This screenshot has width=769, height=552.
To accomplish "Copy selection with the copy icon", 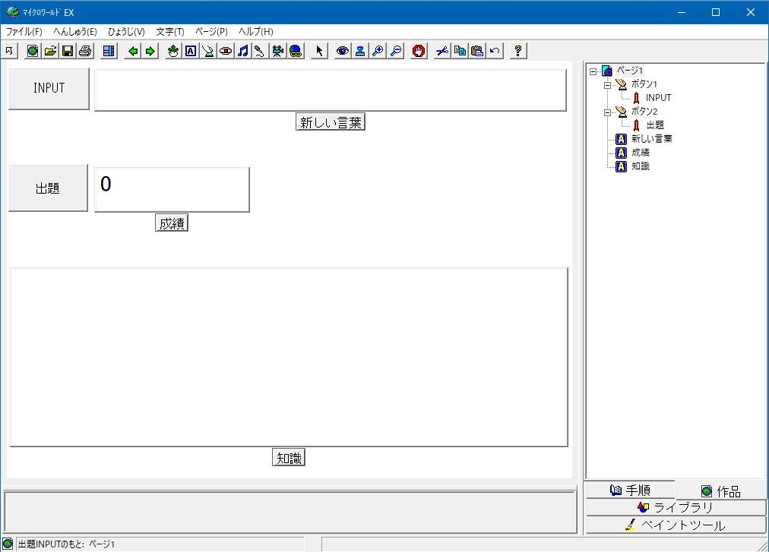I will pyautogui.click(x=460, y=51).
